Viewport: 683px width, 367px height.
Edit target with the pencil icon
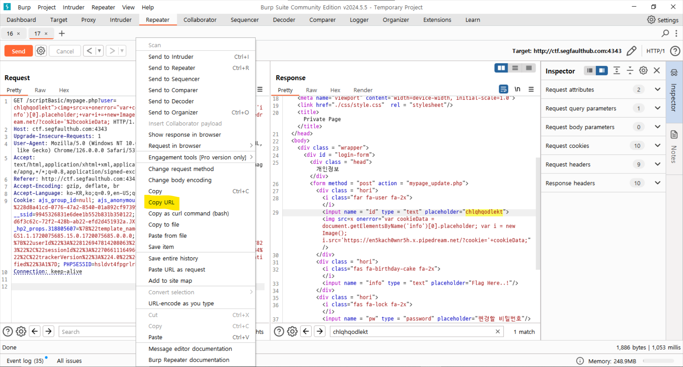coord(631,51)
